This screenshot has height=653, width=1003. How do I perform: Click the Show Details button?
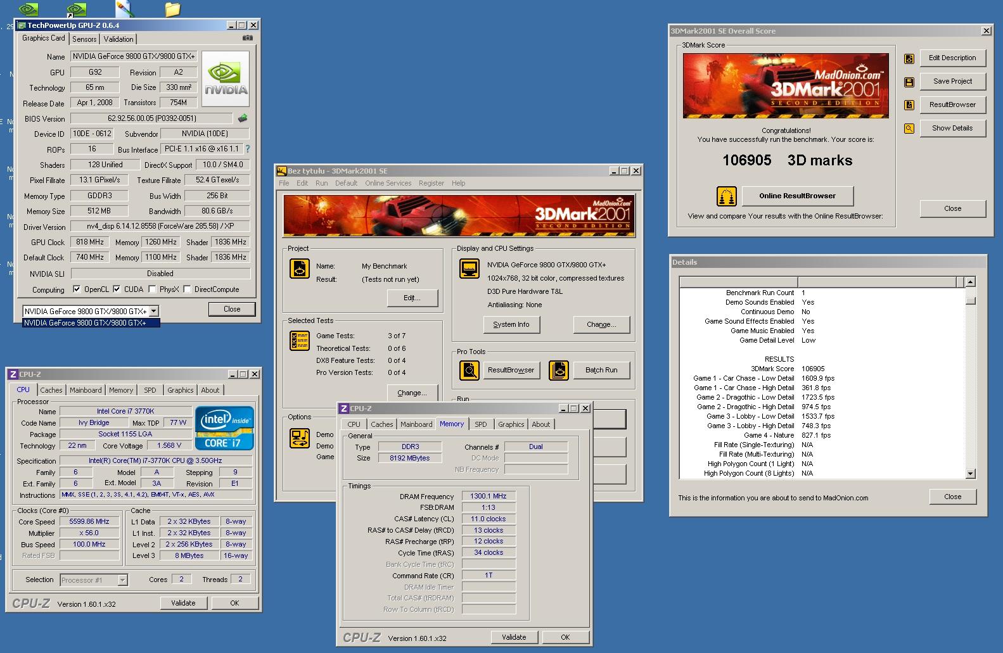coord(952,128)
